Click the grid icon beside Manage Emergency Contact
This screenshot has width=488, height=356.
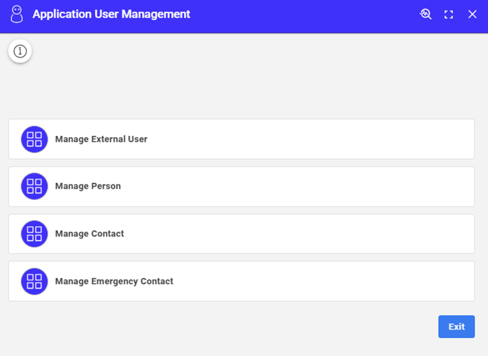point(34,281)
